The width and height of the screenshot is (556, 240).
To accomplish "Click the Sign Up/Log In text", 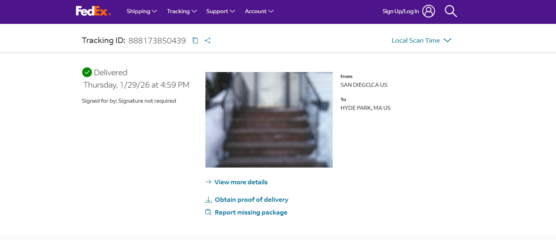I will [x=400, y=11].
